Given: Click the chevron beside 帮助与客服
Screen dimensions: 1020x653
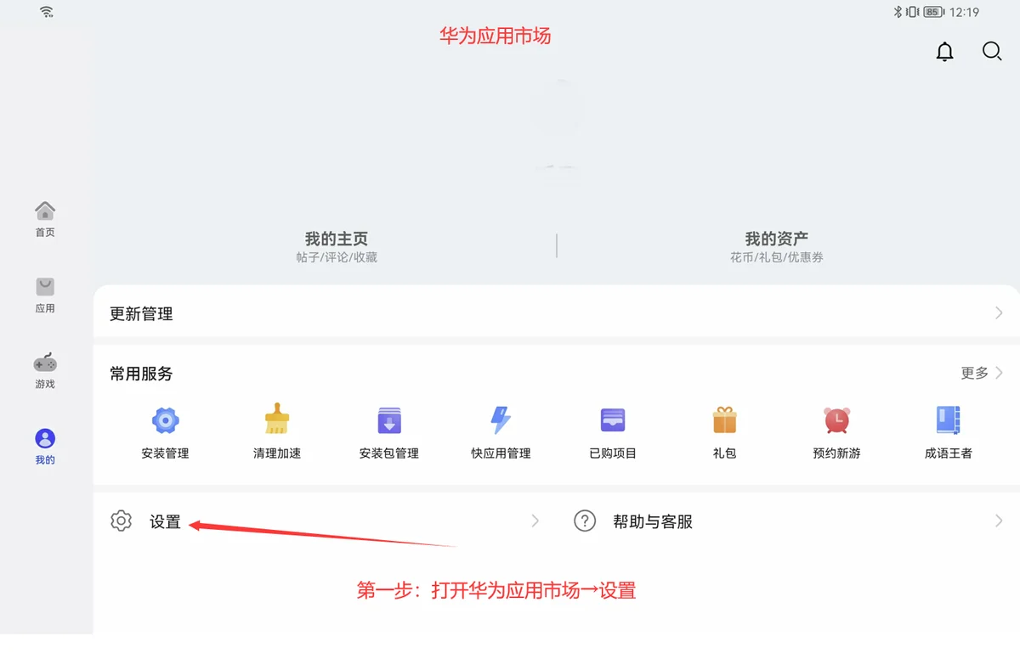Looking at the screenshot, I should tap(1000, 521).
